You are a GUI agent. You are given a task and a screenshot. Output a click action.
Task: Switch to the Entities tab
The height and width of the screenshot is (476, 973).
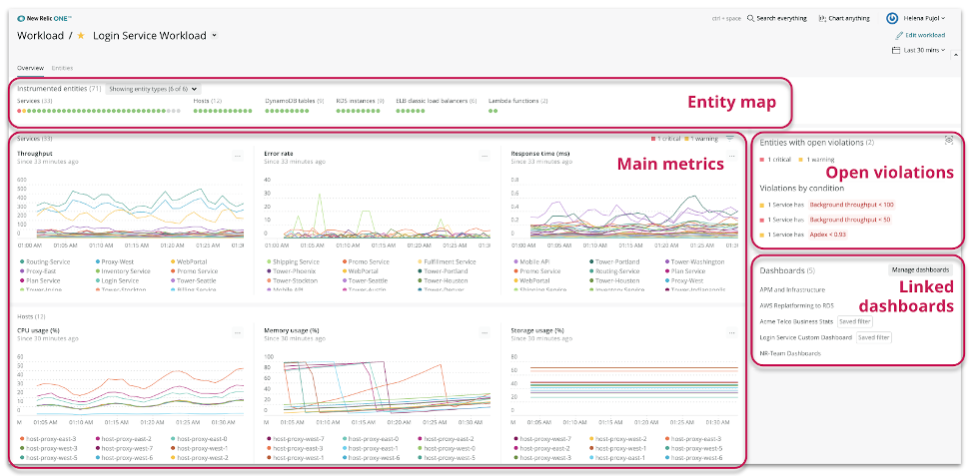point(62,68)
